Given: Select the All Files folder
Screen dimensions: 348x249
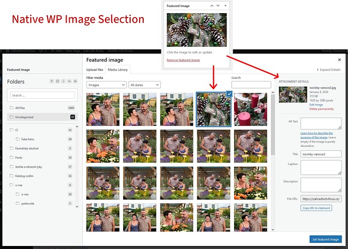Looking at the screenshot, I should (42, 108).
